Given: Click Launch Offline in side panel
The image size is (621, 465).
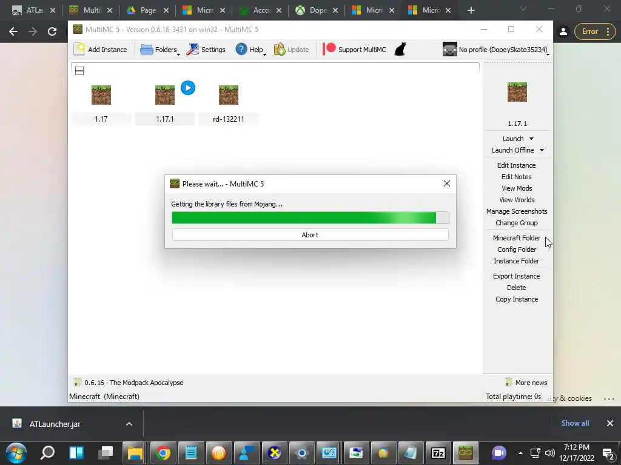Looking at the screenshot, I should [x=512, y=150].
